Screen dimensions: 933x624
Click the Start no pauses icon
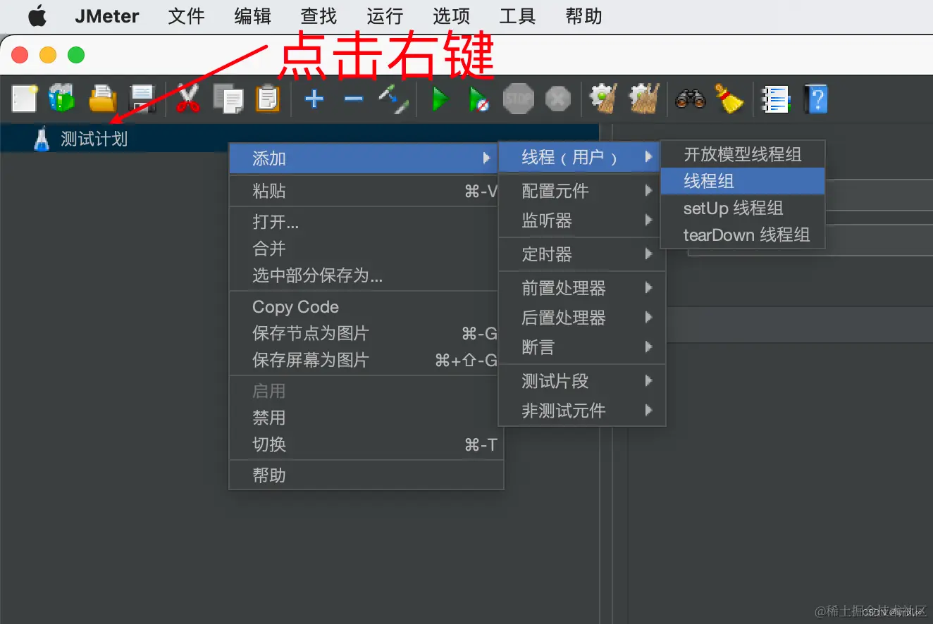(478, 99)
